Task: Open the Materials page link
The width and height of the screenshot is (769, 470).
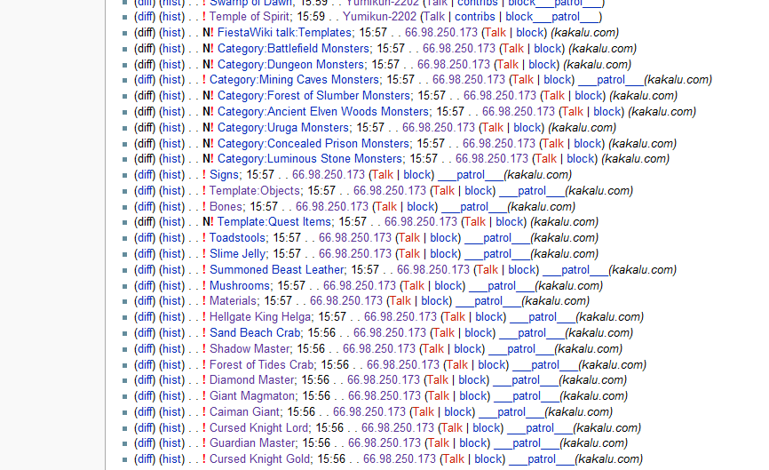Action: 233,301
